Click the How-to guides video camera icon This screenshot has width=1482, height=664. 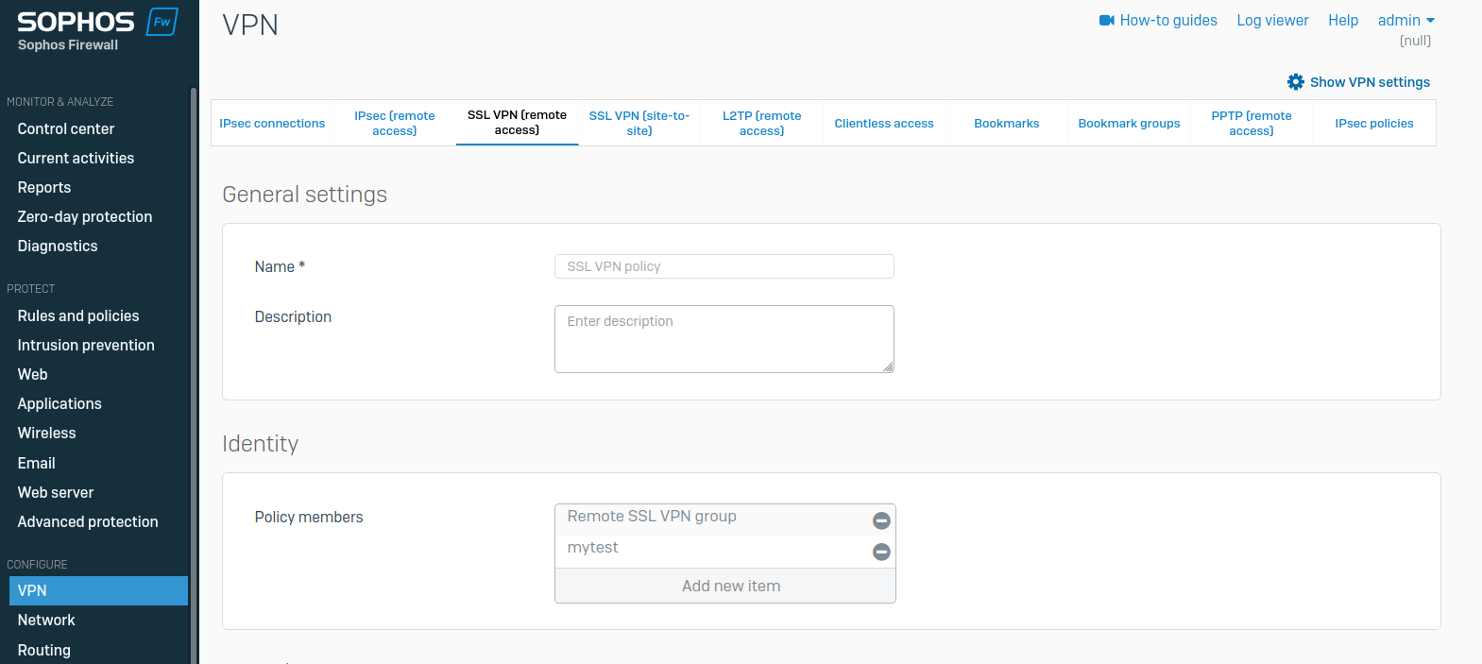(x=1107, y=21)
